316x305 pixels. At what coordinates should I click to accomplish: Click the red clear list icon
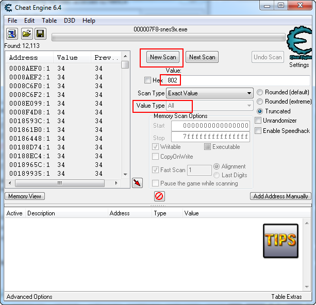[159, 196]
